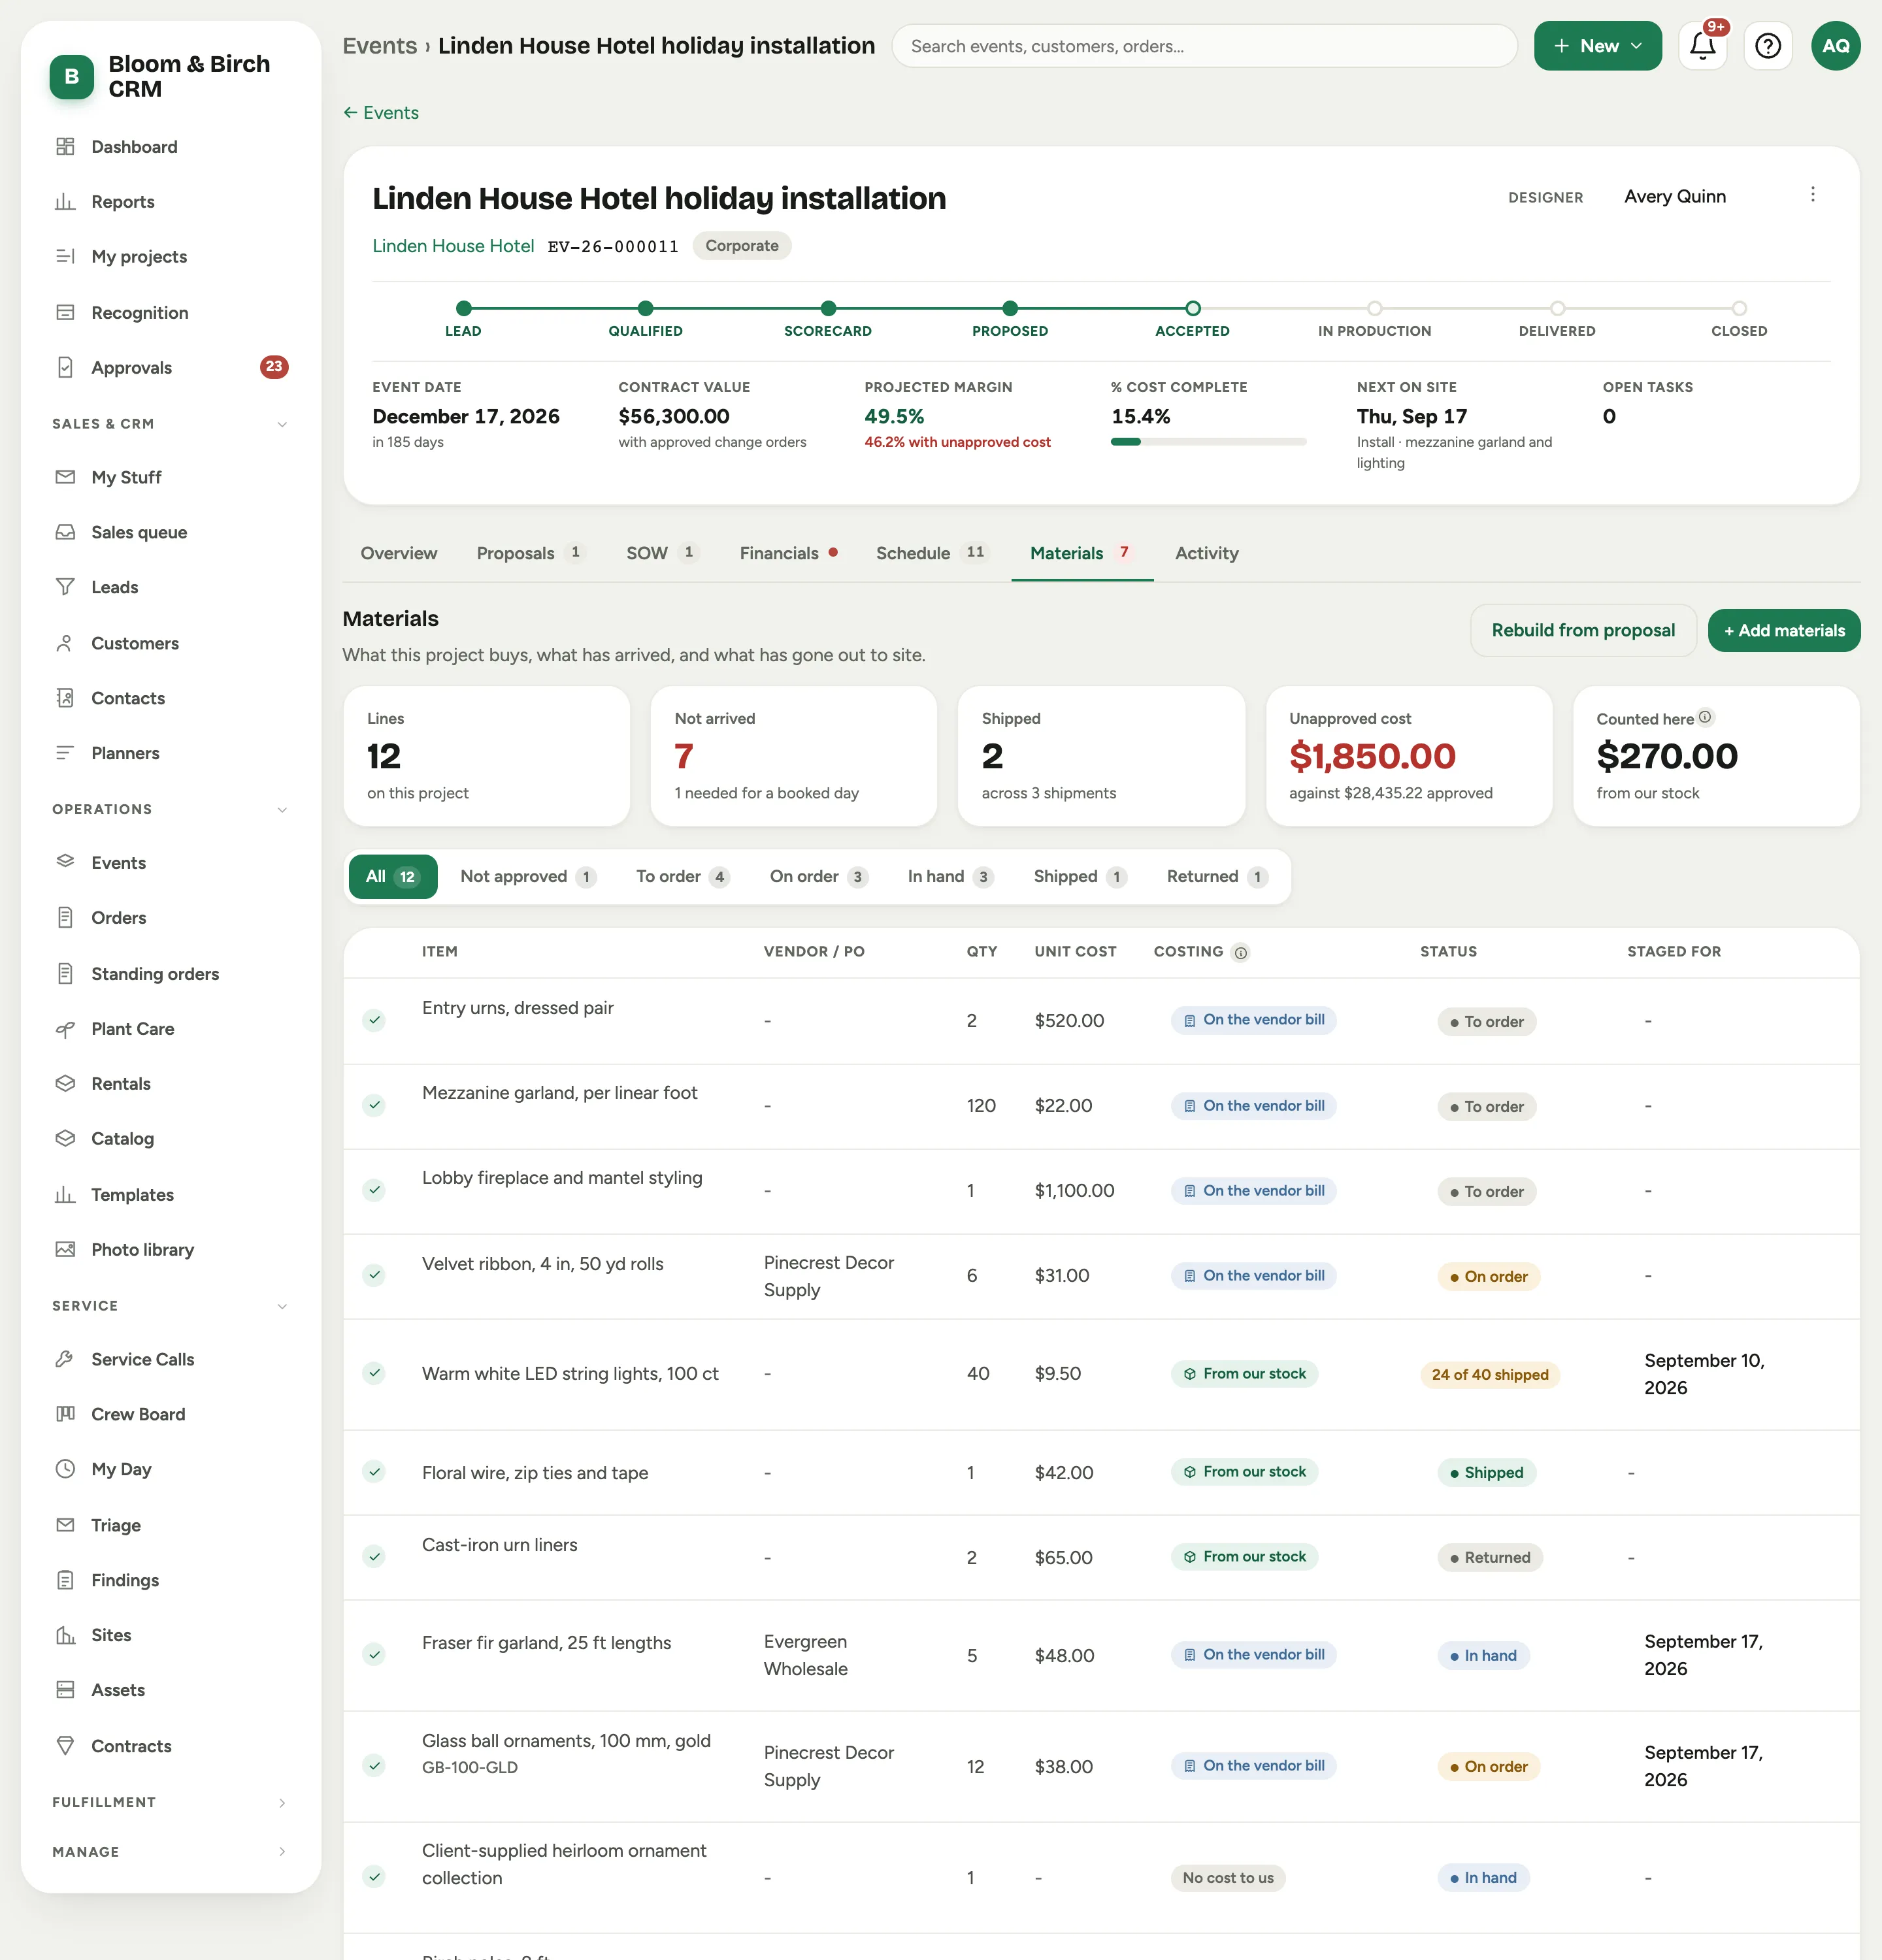1882x1960 pixels.
Task: Open Dashboard from the sidebar
Action: (171, 147)
